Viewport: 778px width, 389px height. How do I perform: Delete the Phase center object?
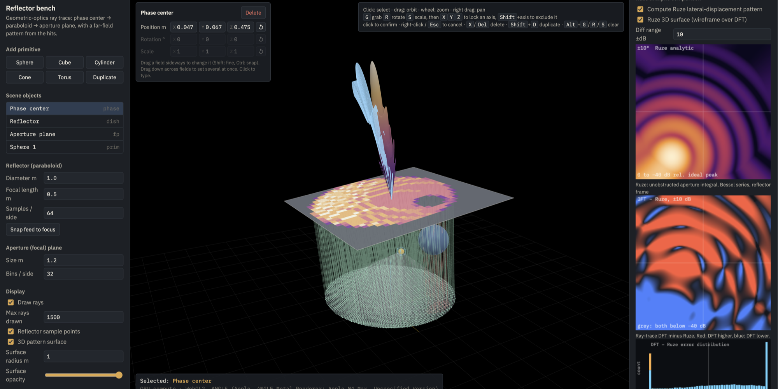point(253,13)
